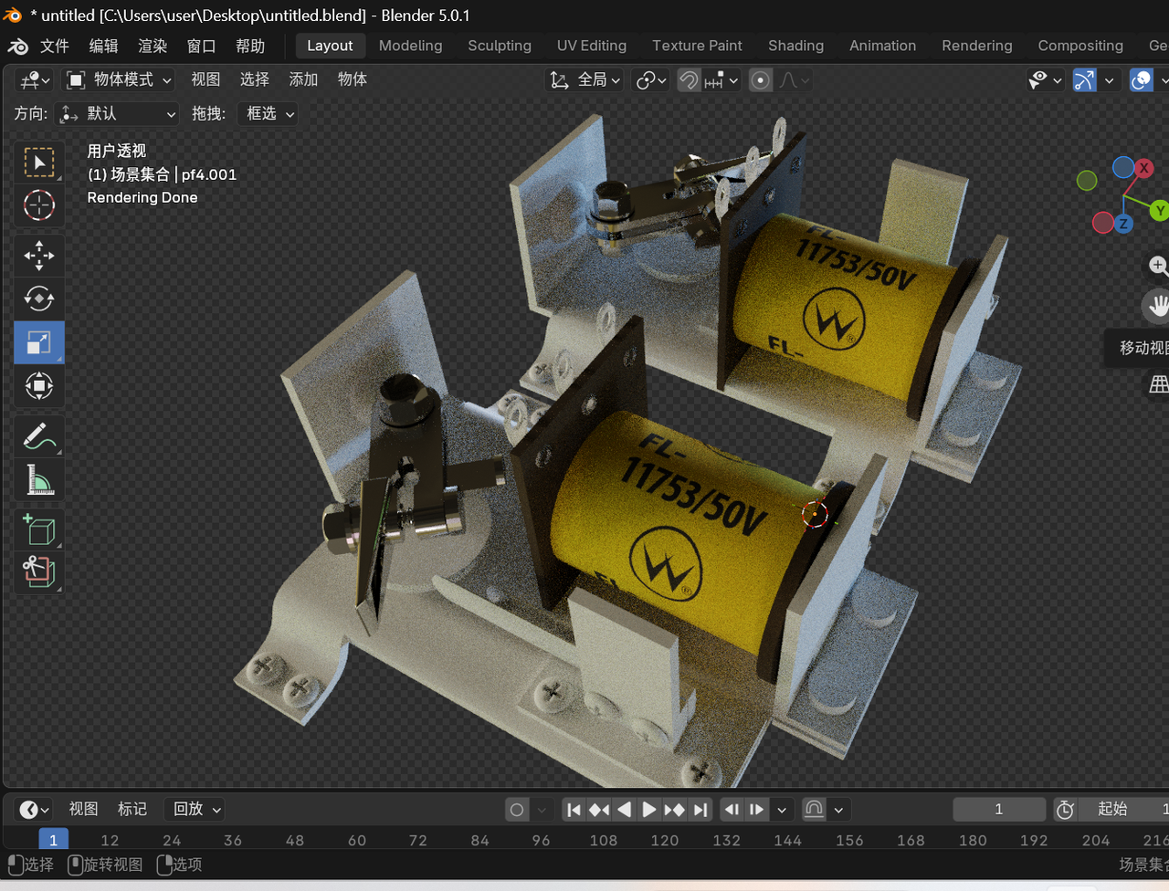The width and height of the screenshot is (1169, 891).
Task: Open the 渲染 menu
Action: pos(153,46)
